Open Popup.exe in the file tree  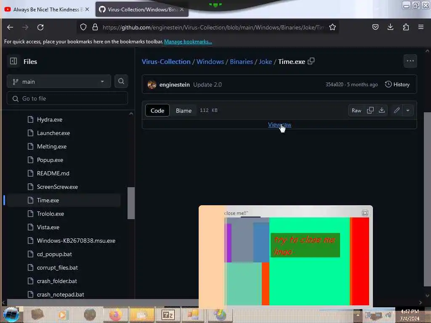pyautogui.click(x=50, y=160)
